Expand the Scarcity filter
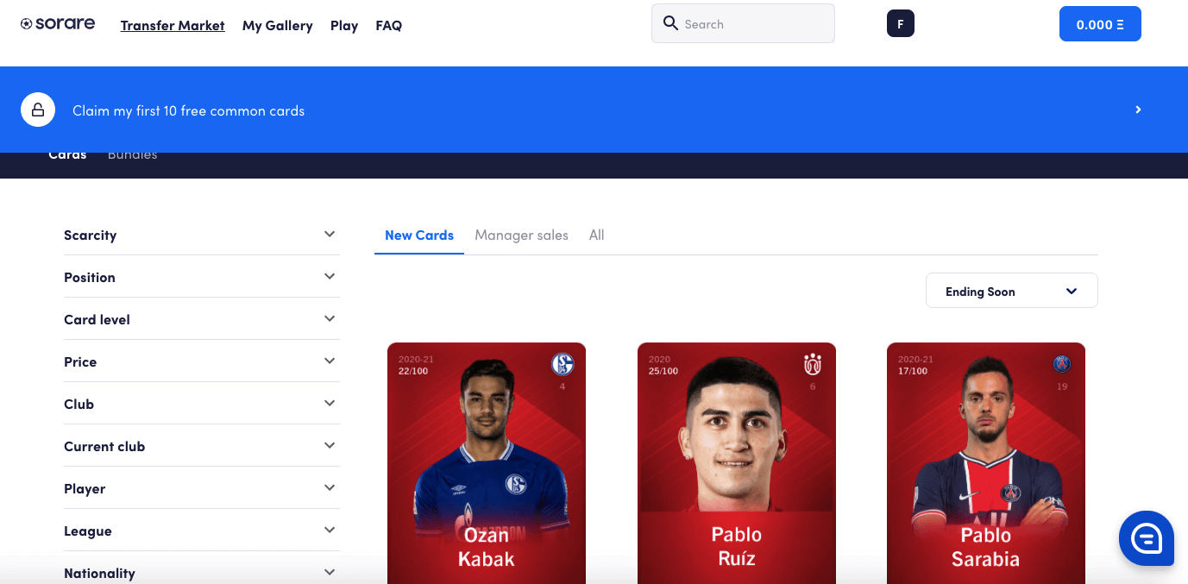The width and height of the screenshot is (1188, 584). pyautogui.click(x=202, y=235)
